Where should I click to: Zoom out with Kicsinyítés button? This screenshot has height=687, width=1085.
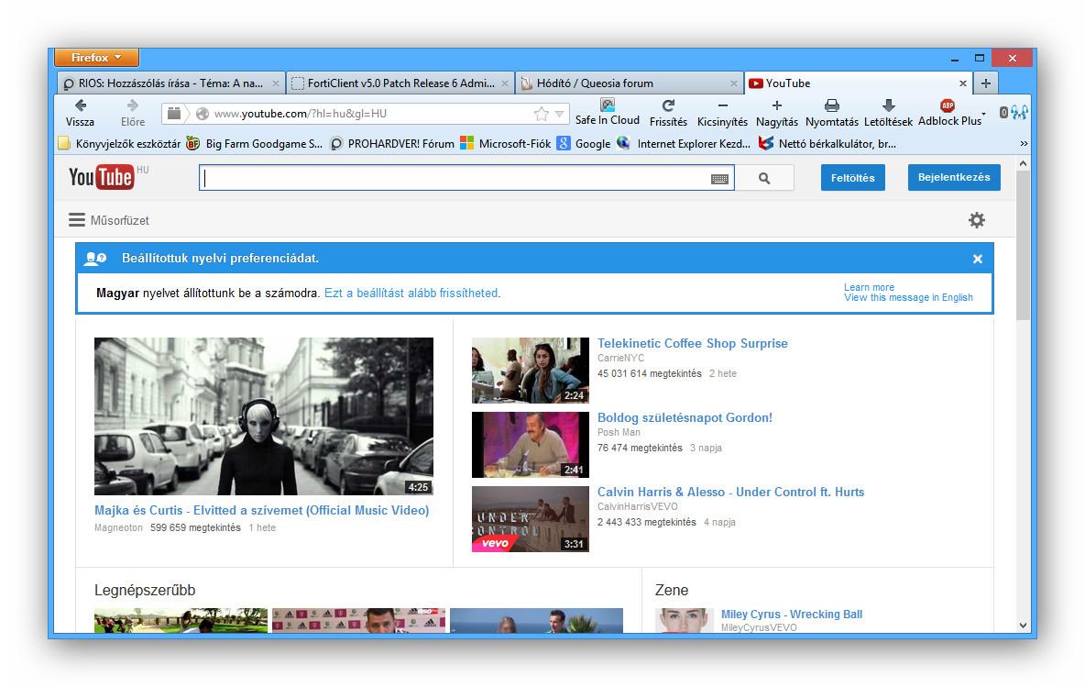coord(722,106)
